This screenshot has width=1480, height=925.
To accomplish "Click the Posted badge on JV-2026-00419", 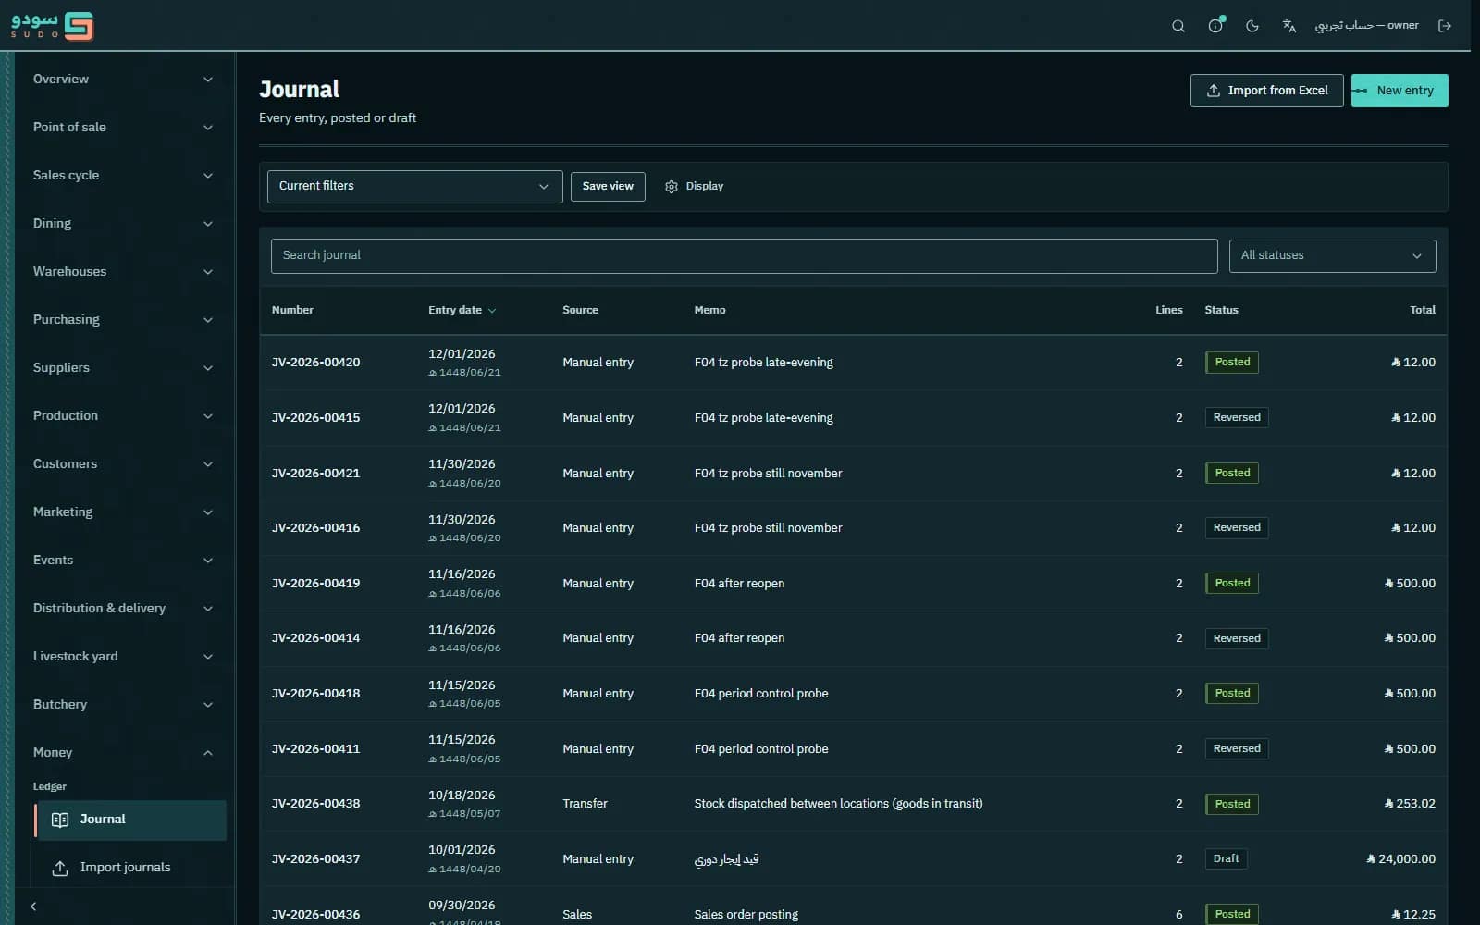I will [1232, 584].
